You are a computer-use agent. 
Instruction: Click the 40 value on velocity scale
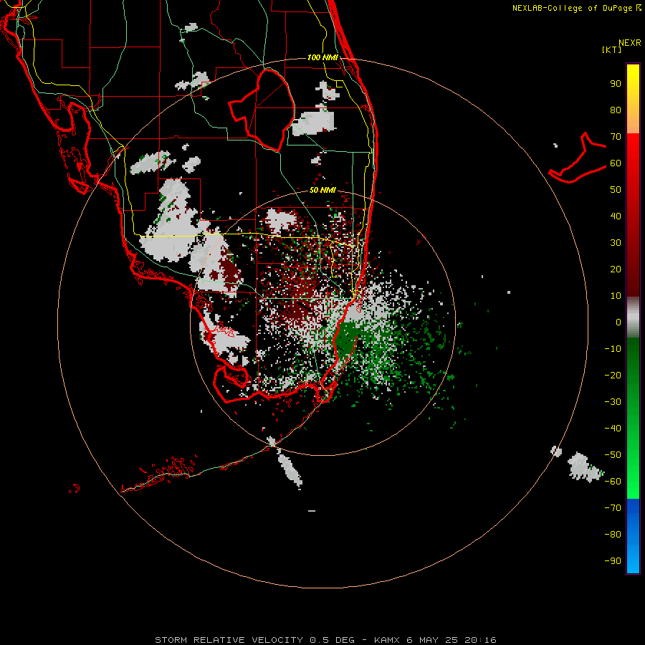pyautogui.click(x=616, y=216)
